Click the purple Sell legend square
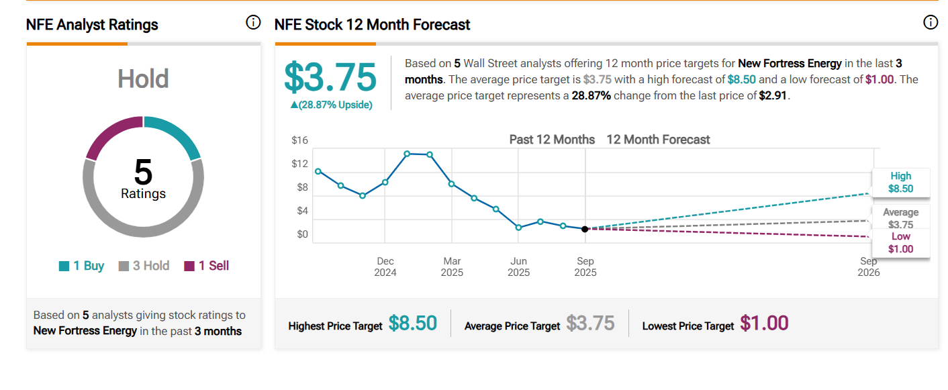 point(189,266)
